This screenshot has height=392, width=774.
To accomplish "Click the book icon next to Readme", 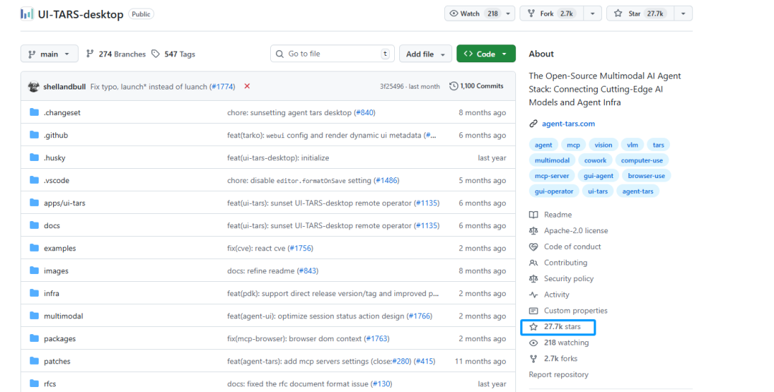I will pos(533,215).
